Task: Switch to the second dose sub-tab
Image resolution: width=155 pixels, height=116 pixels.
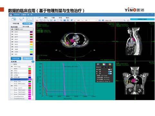Action: coord(26,26)
